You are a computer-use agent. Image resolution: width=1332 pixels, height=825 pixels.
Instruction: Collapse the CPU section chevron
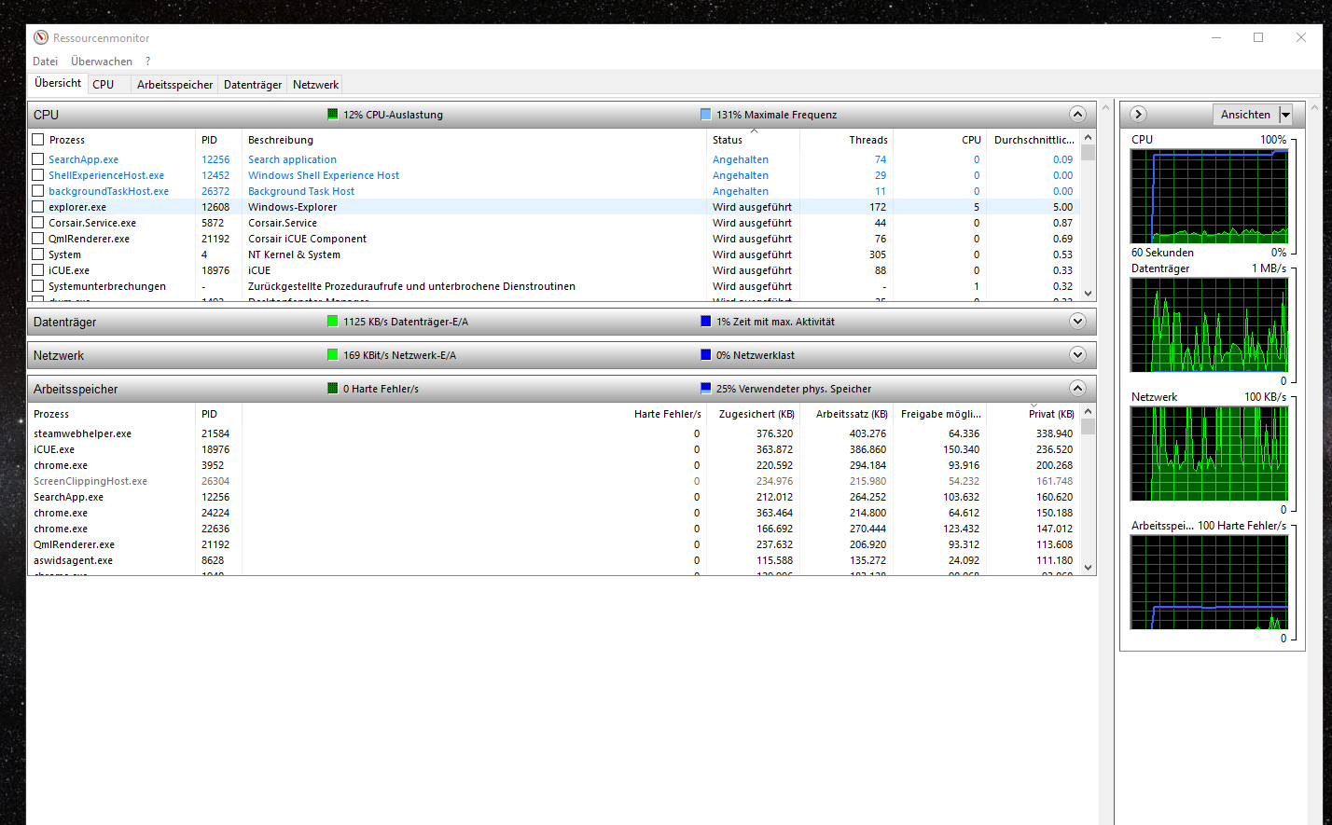point(1077,115)
